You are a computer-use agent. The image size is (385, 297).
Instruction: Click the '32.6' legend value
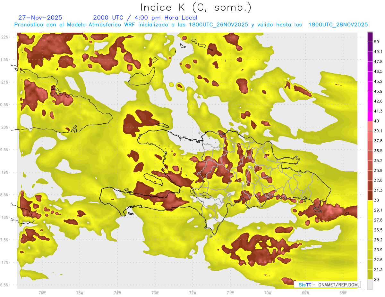(x=378, y=180)
